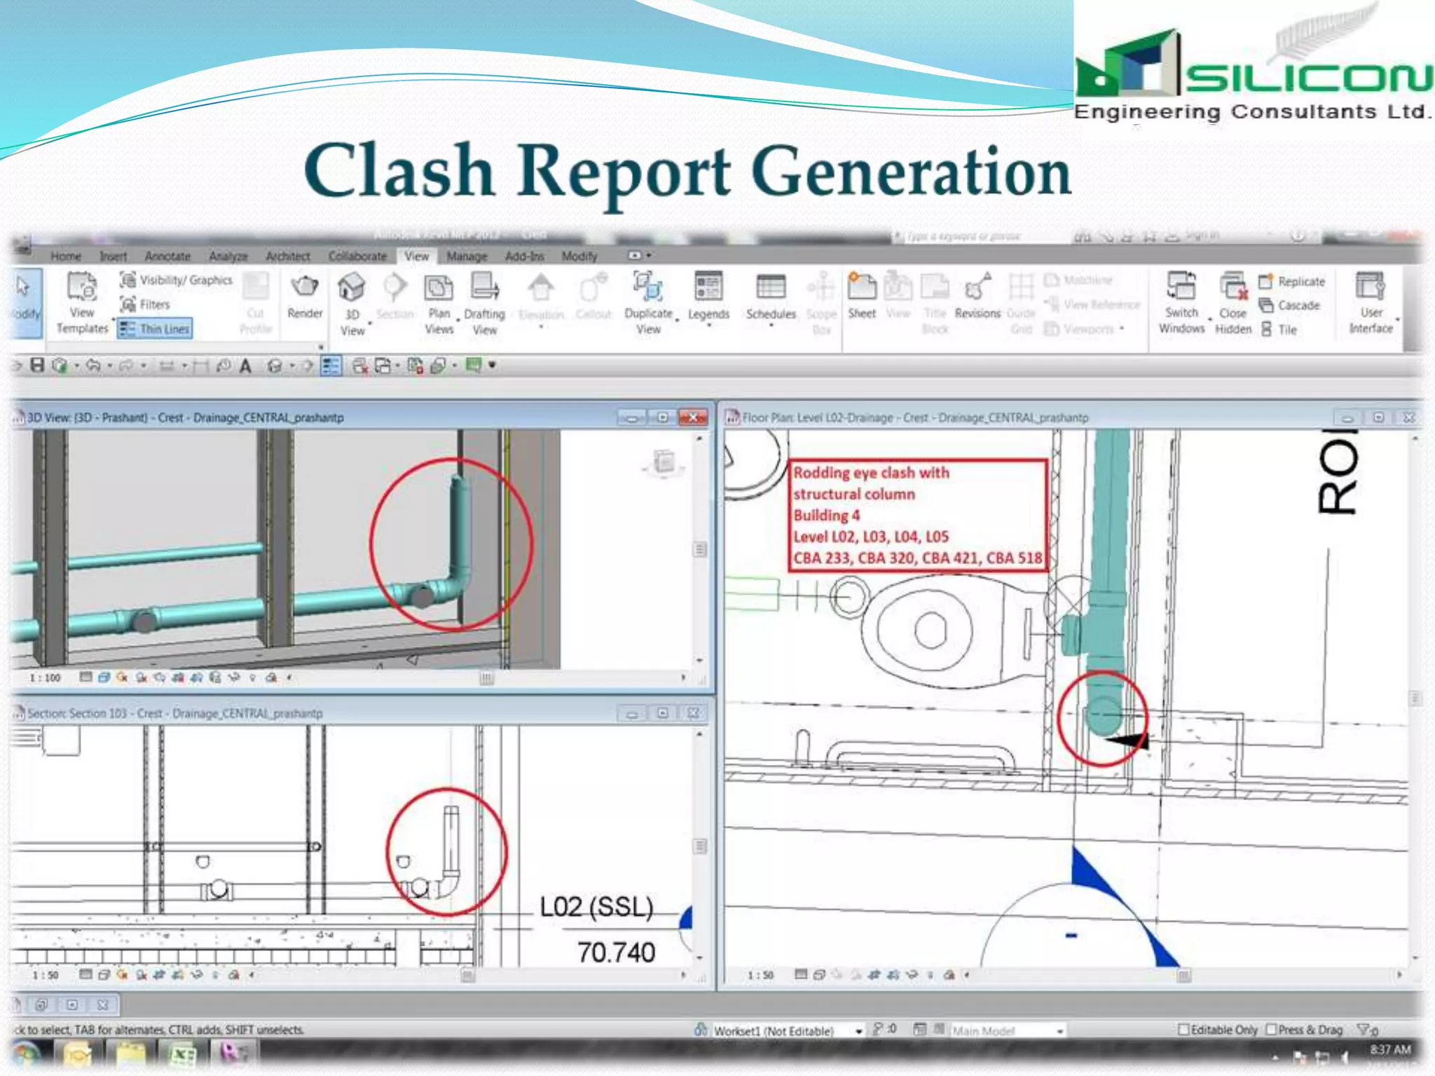Switch to the Collaborate ribbon tab
The width and height of the screenshot is (1435, 1076).
tap(357, 256)
